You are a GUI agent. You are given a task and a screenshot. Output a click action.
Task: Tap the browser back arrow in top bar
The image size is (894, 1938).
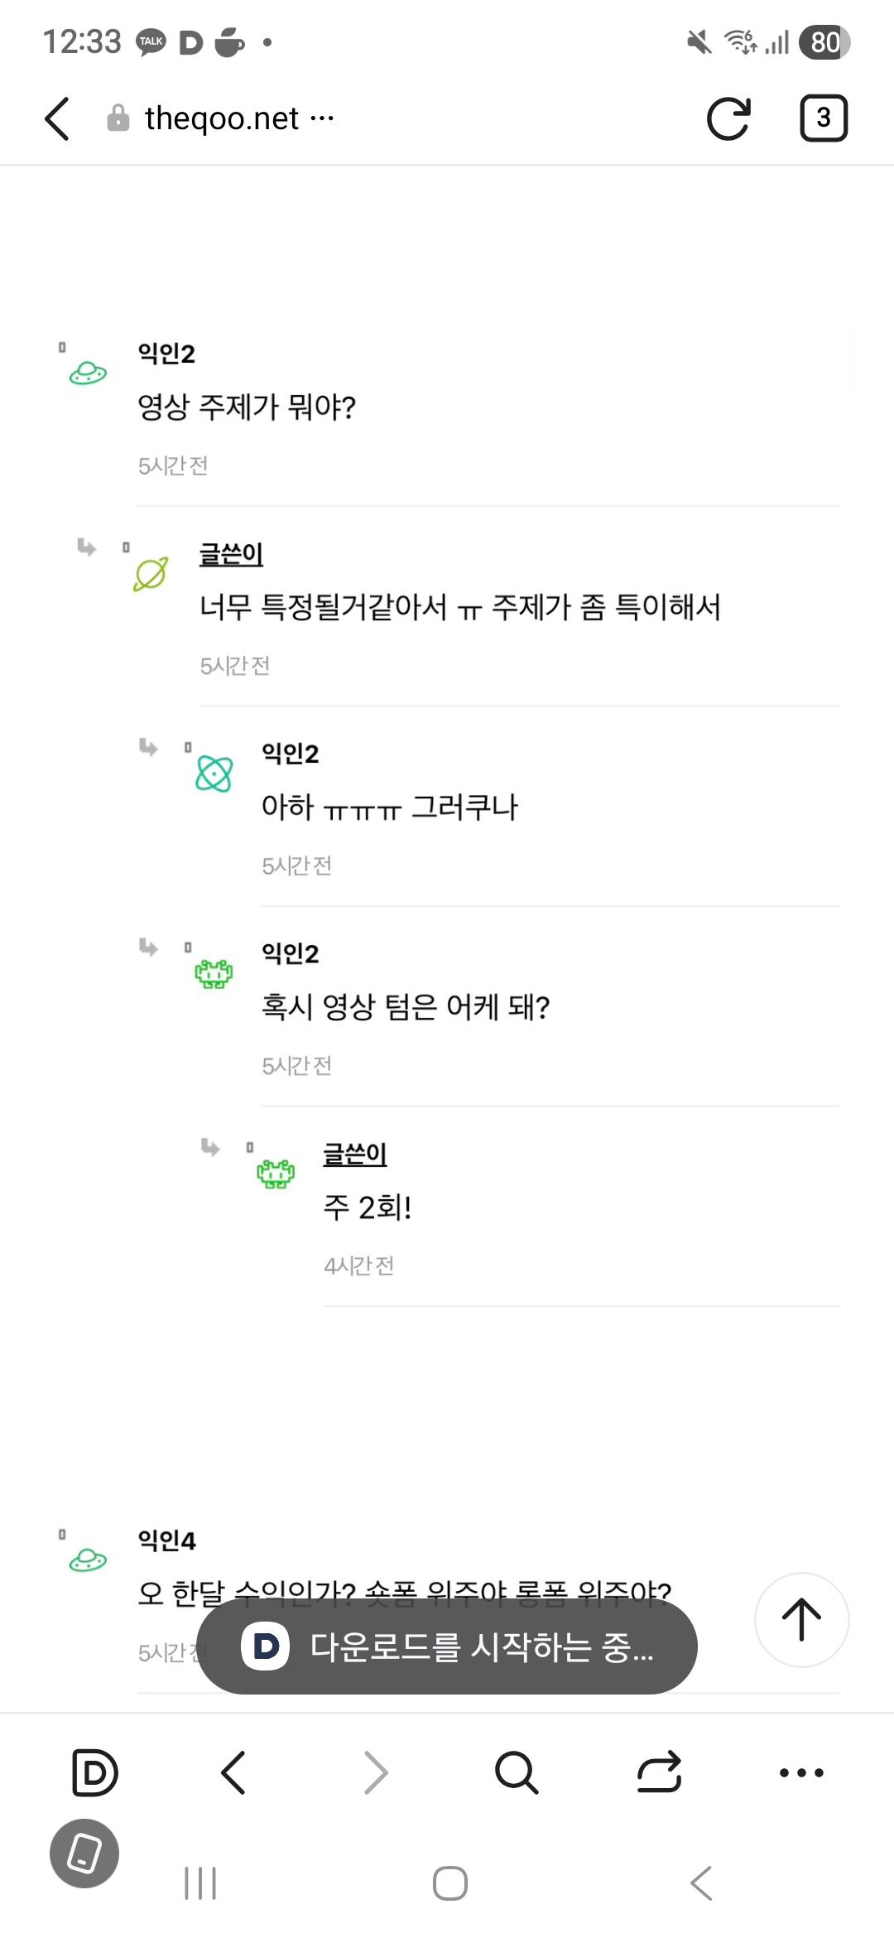(57, 118)
